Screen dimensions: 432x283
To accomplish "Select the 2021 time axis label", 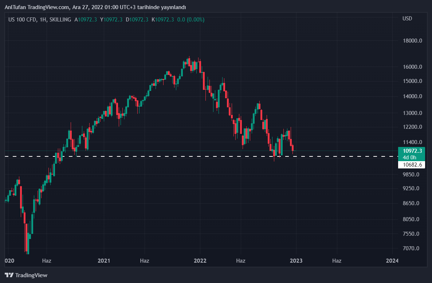I will [104, 261].
